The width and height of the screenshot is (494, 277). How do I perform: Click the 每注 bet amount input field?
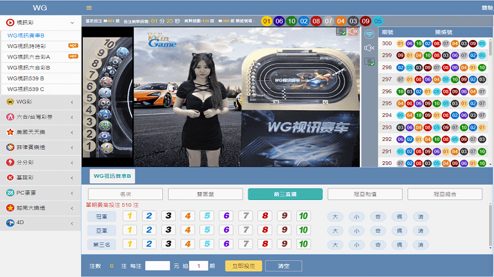157,266
